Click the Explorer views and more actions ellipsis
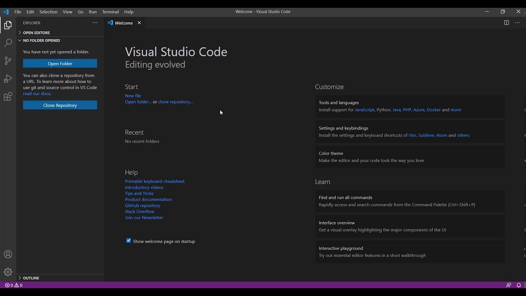Image resolution: width=526 pixels, height=296 pixels. point(95,23)
